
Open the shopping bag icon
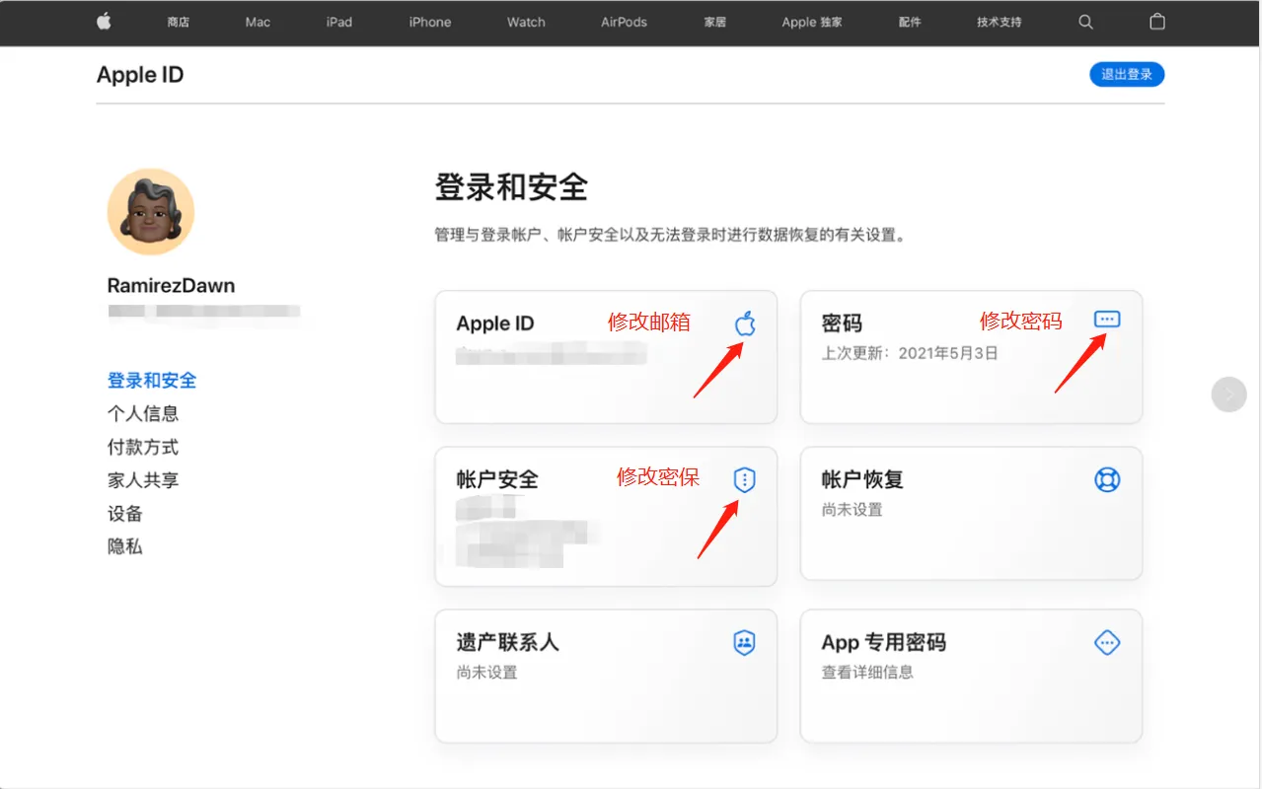click(x=1157, y=22)
